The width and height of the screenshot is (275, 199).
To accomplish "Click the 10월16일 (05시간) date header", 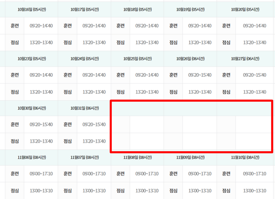I will tap(32, 10).
